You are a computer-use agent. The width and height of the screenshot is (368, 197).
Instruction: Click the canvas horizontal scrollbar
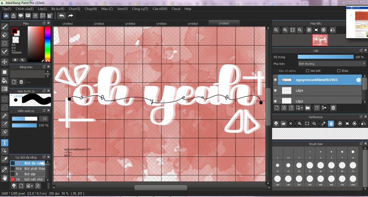[x=161, y=188]
